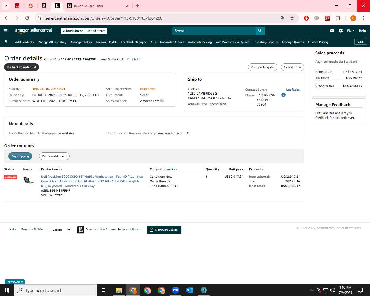
Task: Click Next Gen Selling button
Action: [x=164, y=230]
